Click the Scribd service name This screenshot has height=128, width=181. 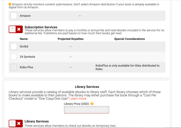pos(24,46)
